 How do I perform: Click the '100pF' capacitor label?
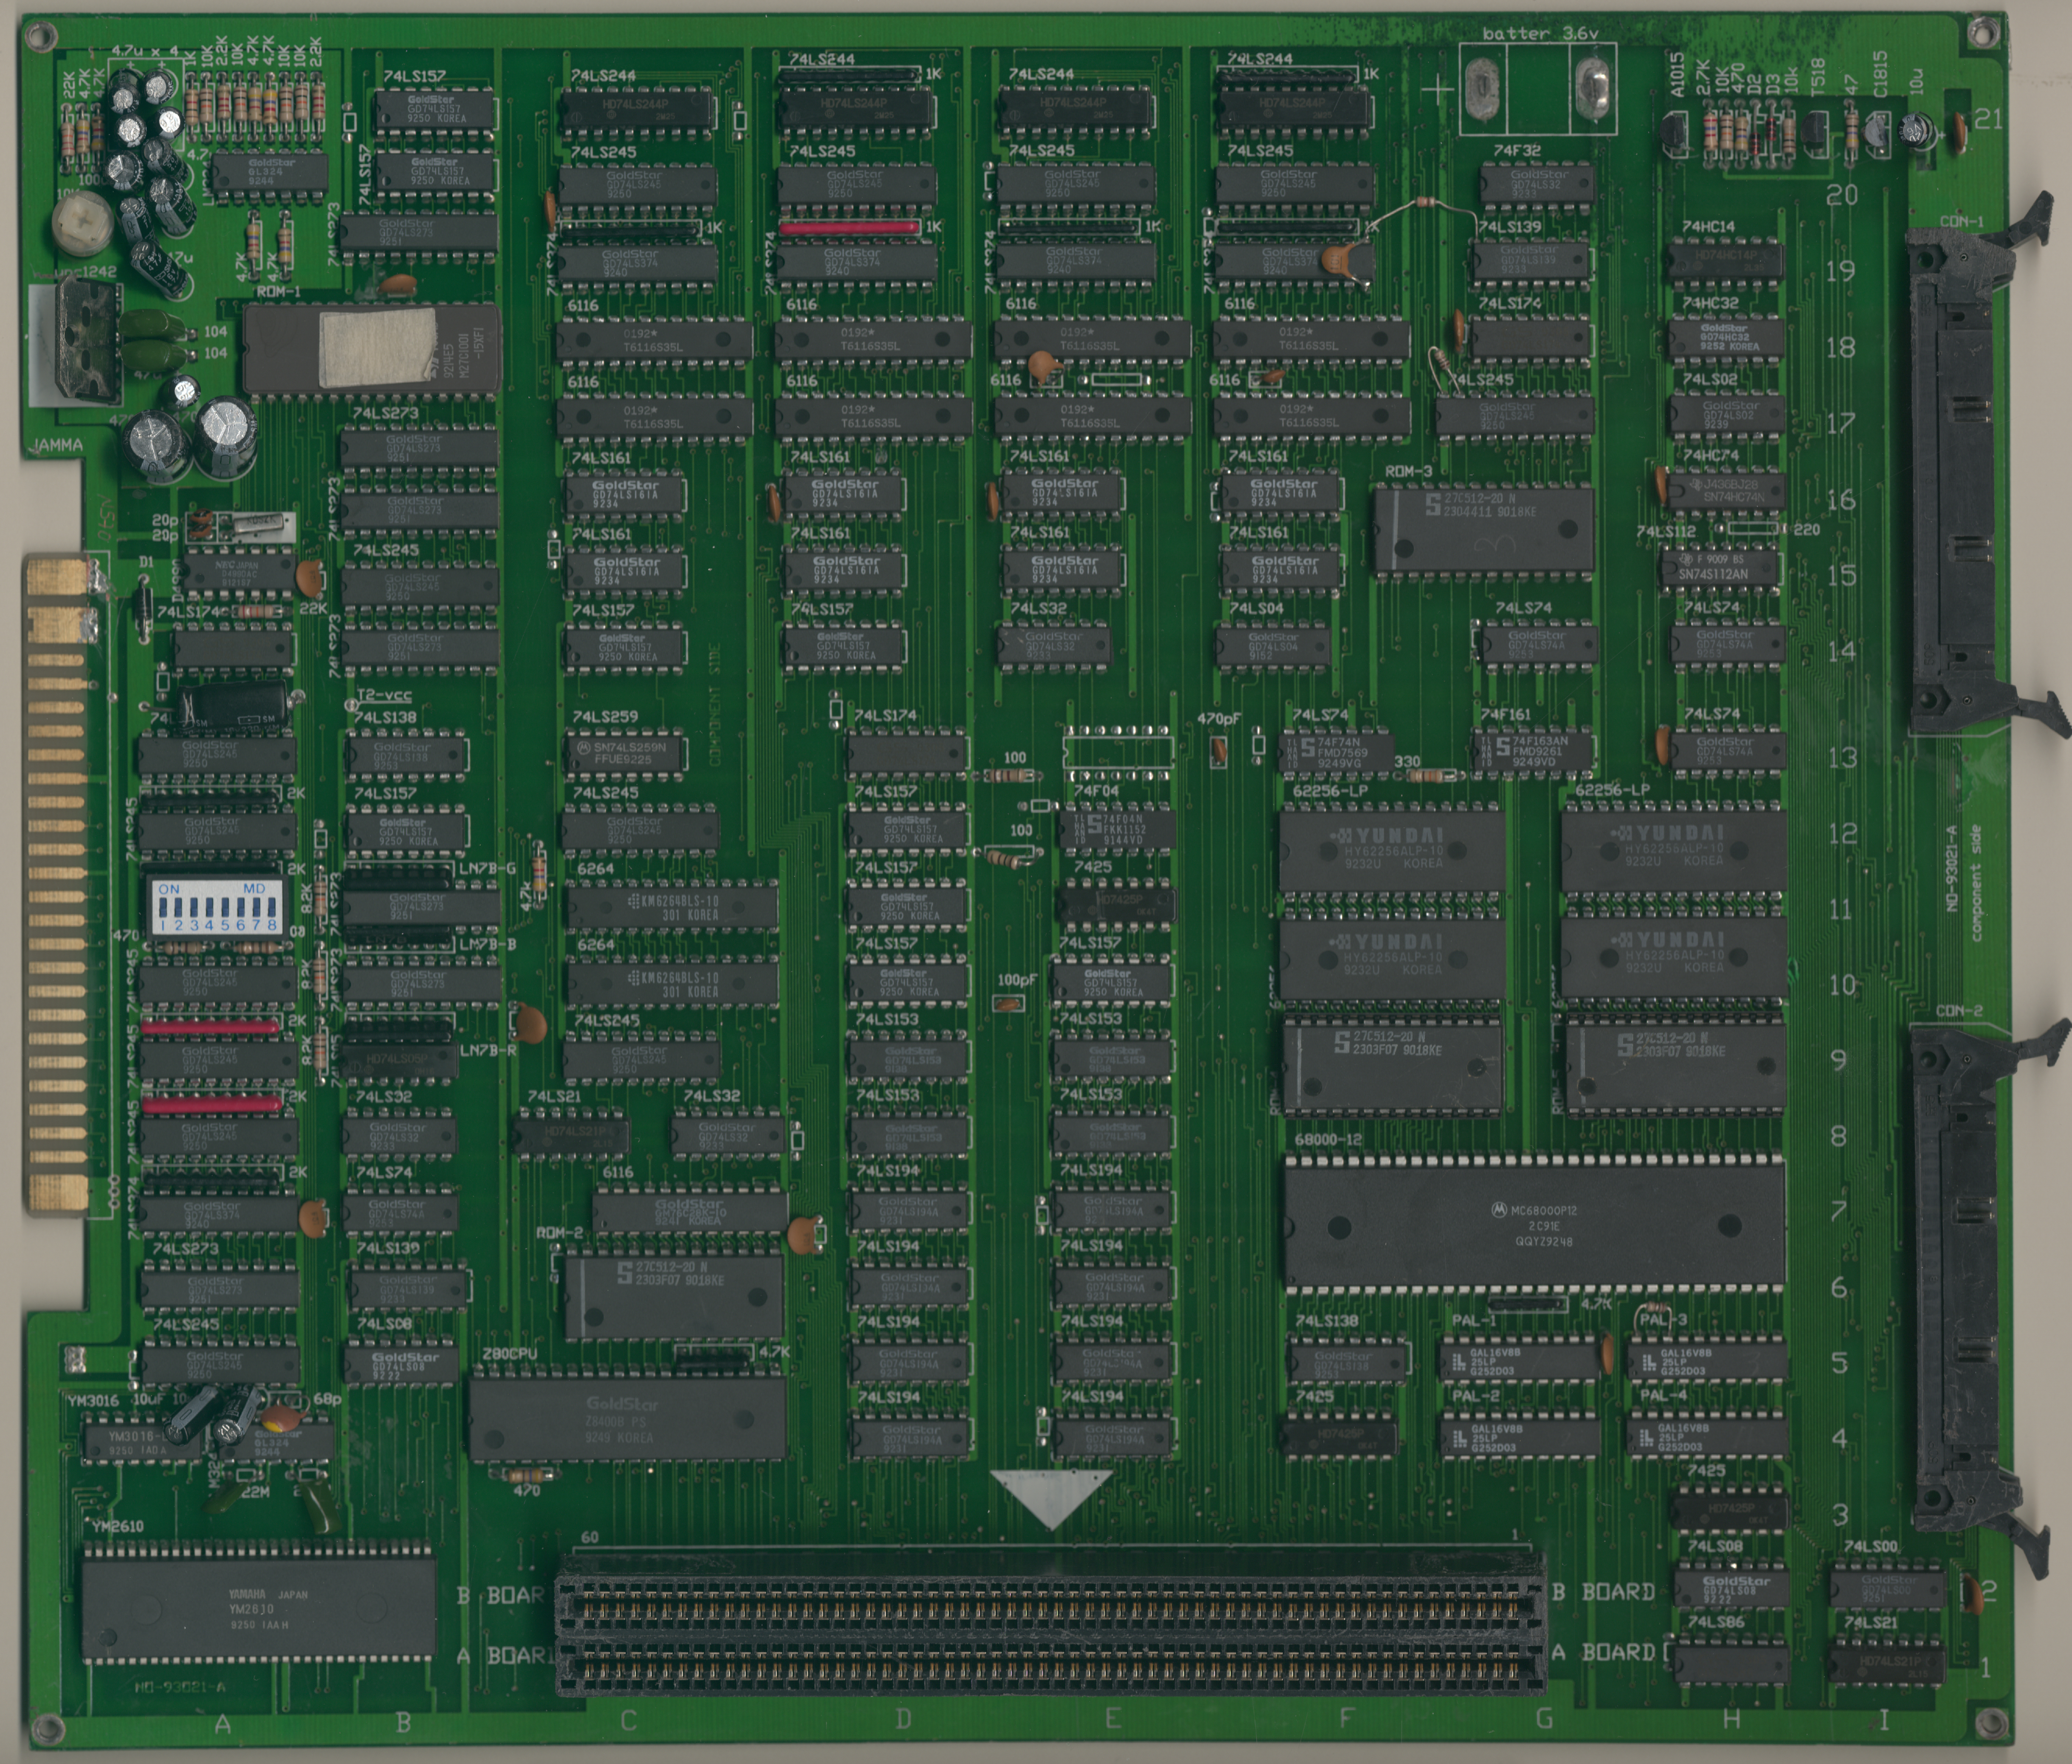1017,979
